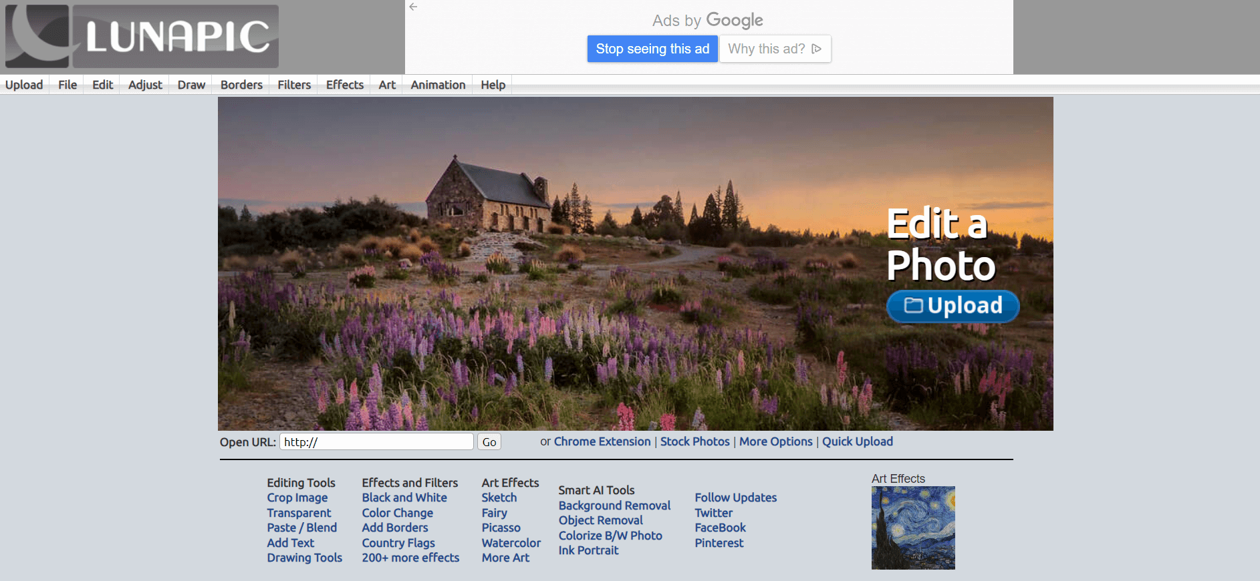The image size is (1260, 581).
Task: Click the LunaPic logo
Action: click(x=142, y=36)
